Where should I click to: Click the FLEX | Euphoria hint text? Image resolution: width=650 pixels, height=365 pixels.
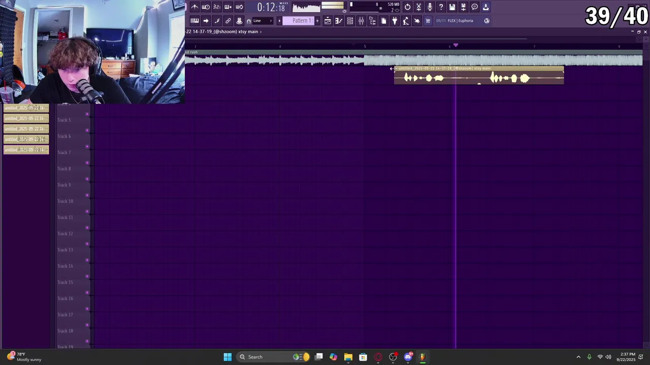tap(460, 21)
